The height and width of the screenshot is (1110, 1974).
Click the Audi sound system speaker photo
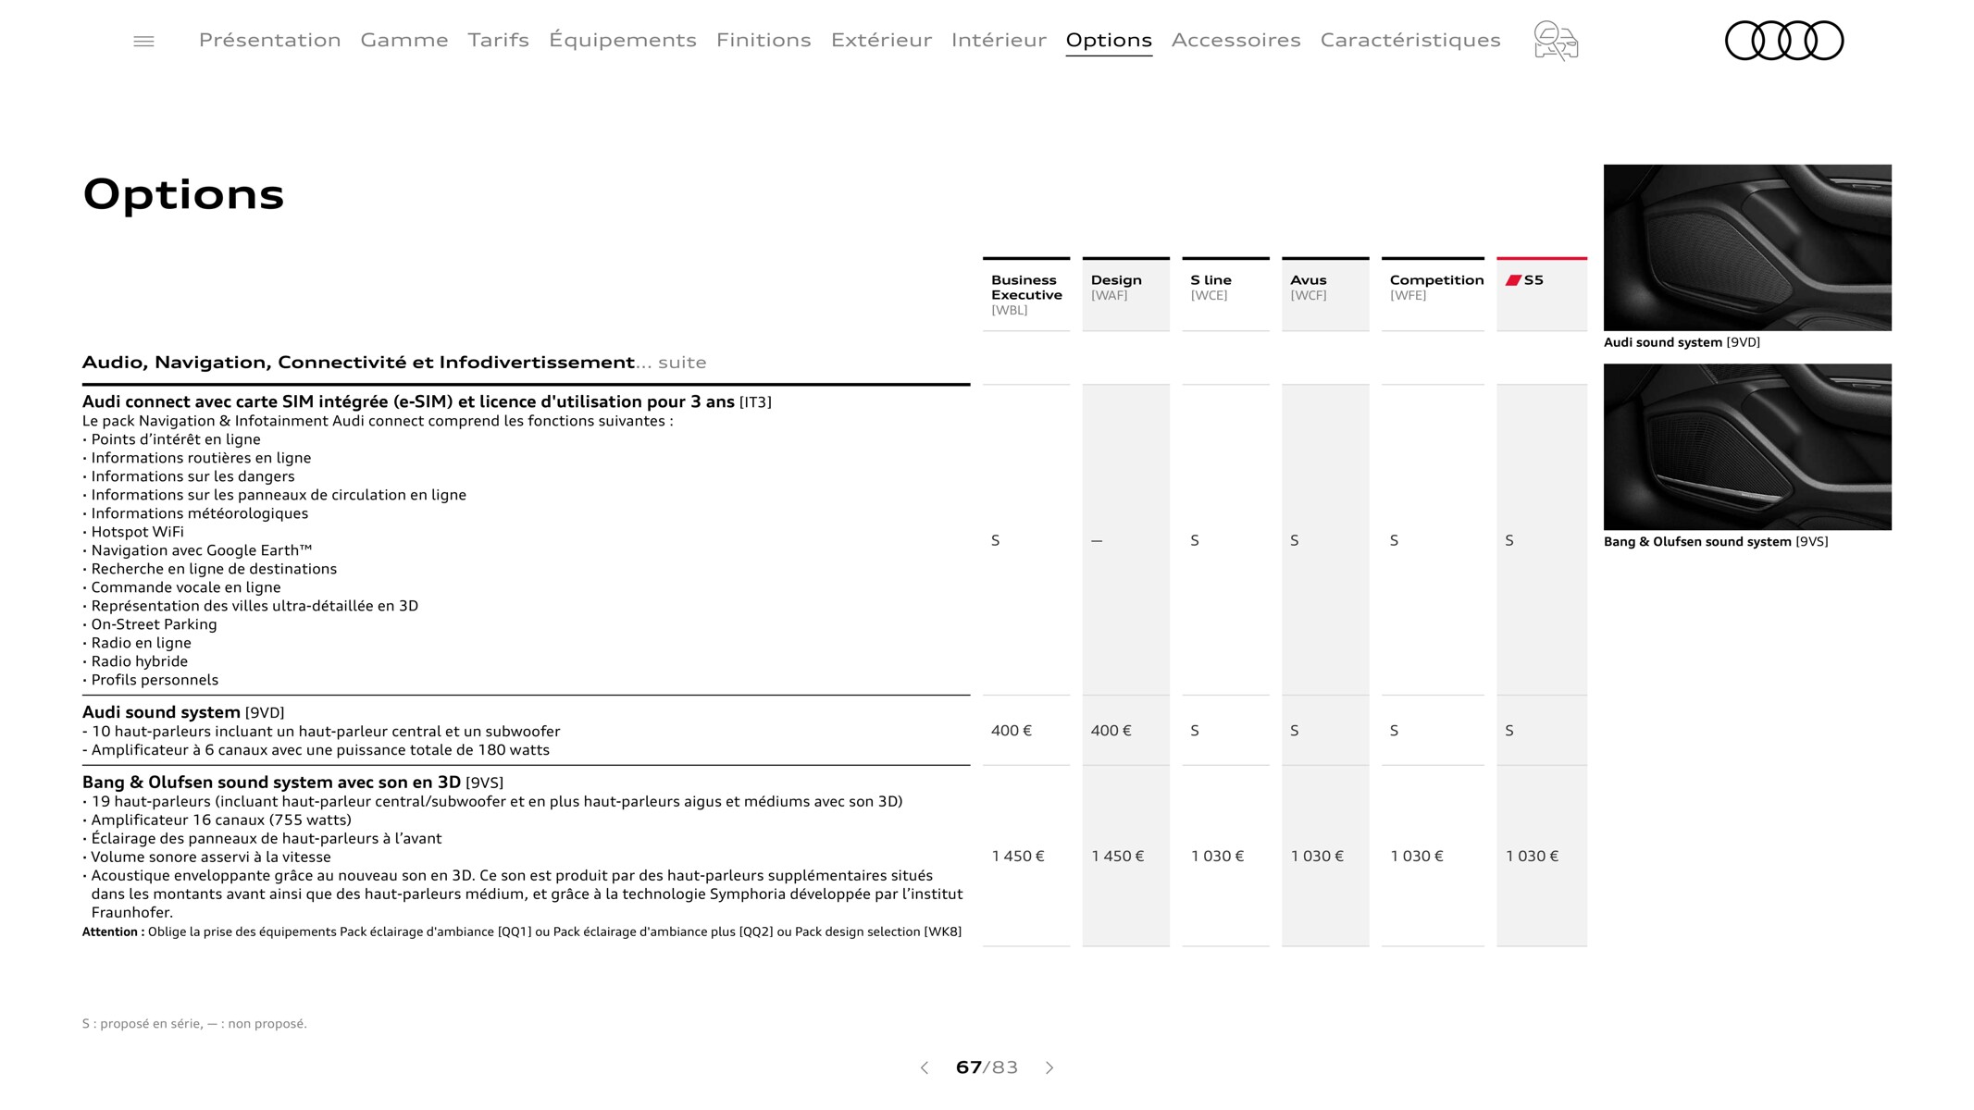pyautogui.click(x=1747, y=248)
